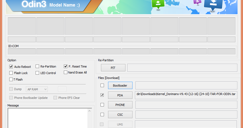Enable the T Flash checkbox
Screen dimensions: 243x128
pos(11,80)
